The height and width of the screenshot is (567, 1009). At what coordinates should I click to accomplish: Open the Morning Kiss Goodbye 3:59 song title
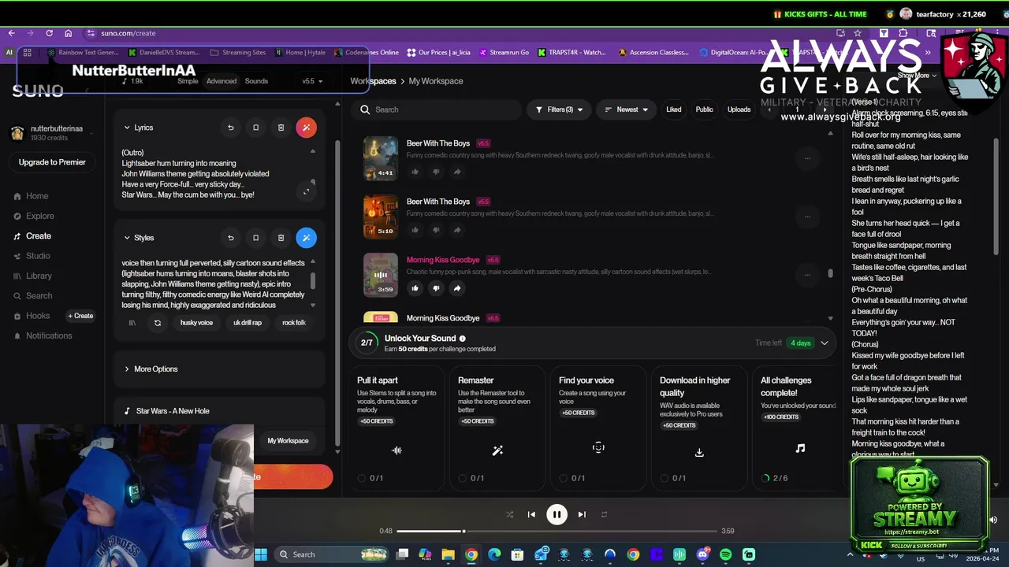click(443, 260)
